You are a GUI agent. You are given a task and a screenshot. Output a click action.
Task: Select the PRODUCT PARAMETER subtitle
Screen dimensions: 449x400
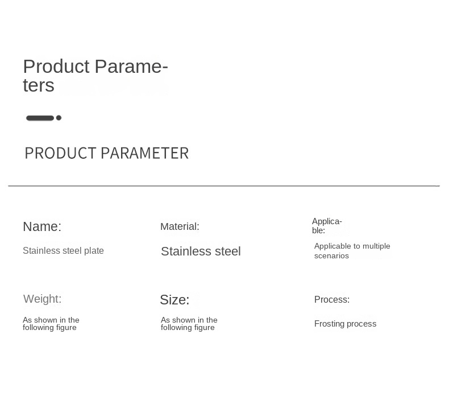(106, 153)
